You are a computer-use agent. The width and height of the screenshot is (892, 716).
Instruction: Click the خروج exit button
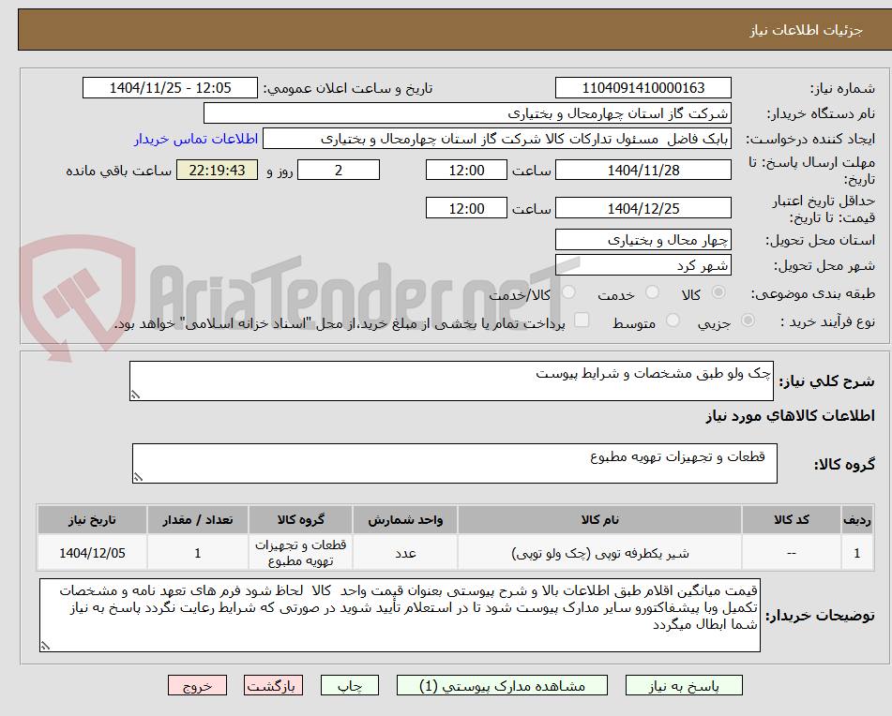coord(197,685)
